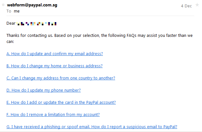Click the recipient 'me' label
The height and width of the screenshot is (132, 202).
[16, 11]
